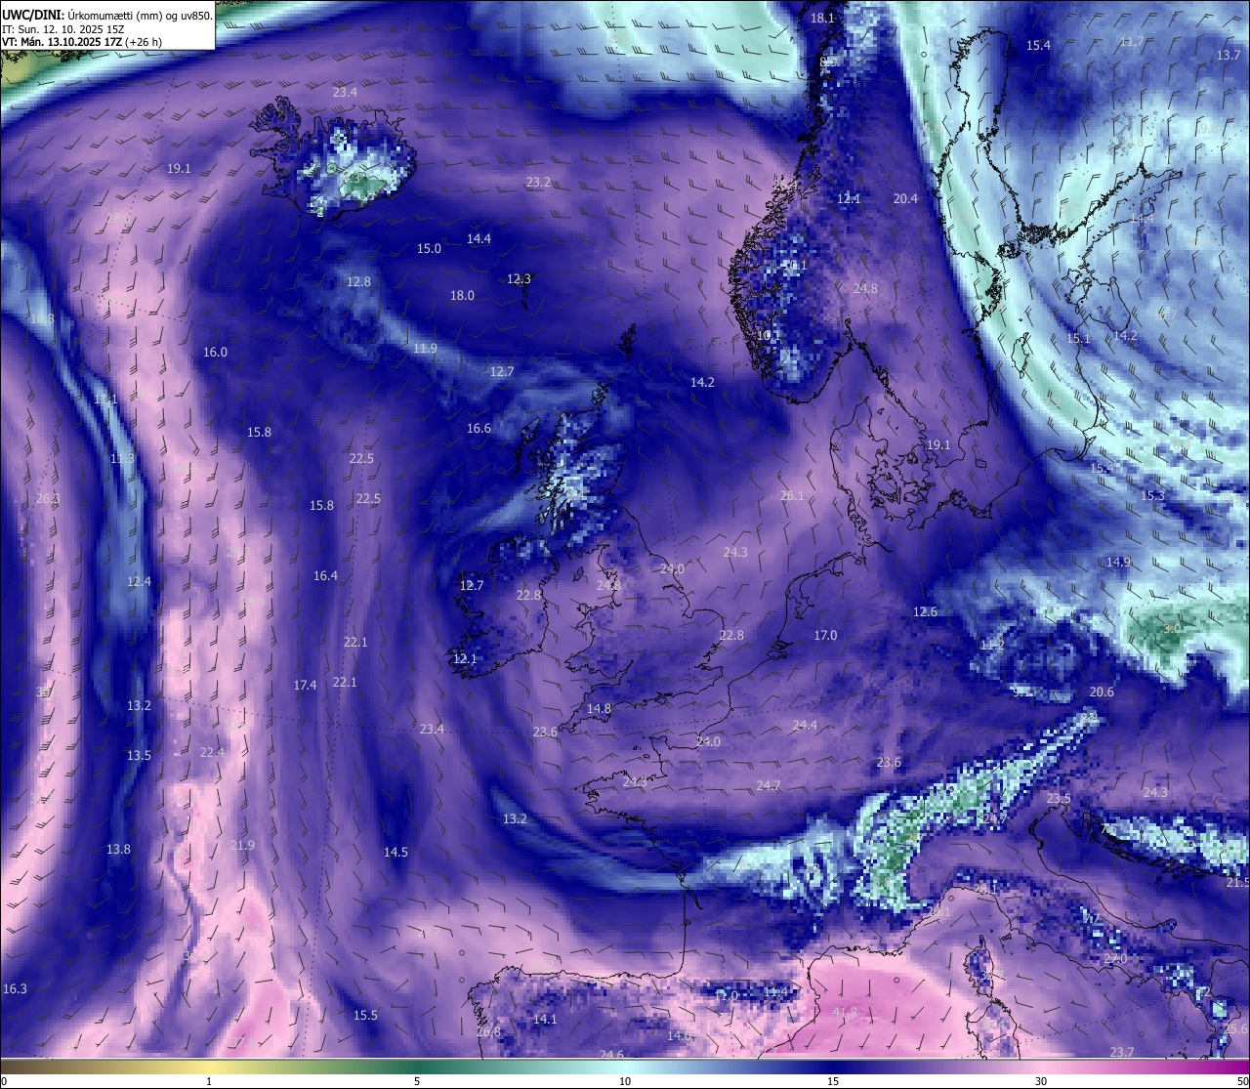The image size is (1250, 1089).
Task: Click the 12.8 value label
Action: pyautogui.click(x=358, y=282)
